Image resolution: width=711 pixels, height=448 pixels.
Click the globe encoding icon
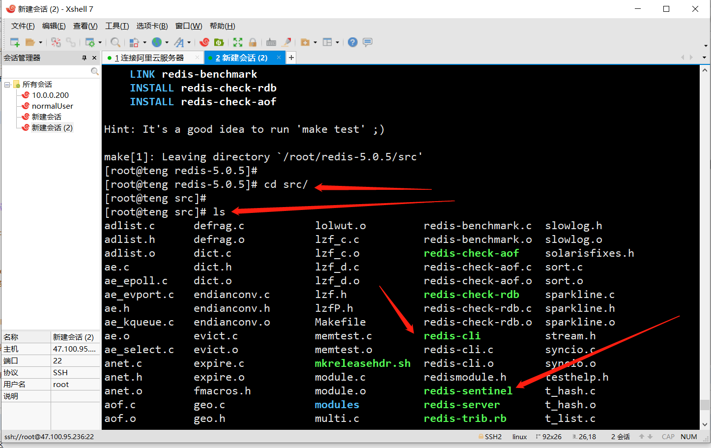tap(157, 42)
